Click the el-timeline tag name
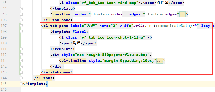This screenshot has width=215, height=92. pos(74,60)
